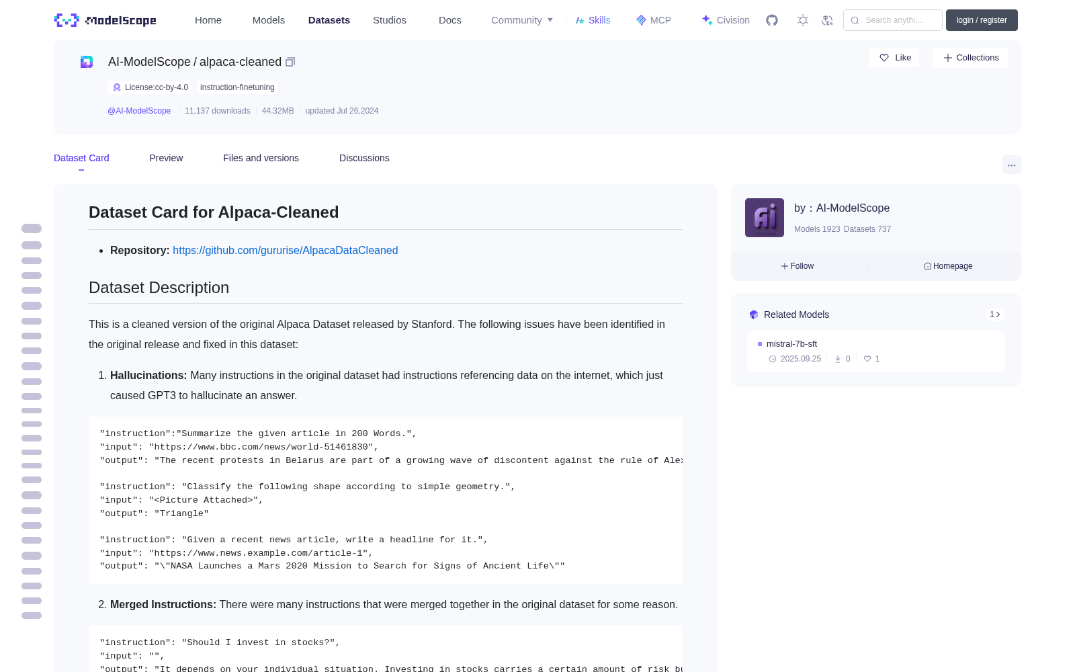Click the login / register button
1075x672 pixels.
(982, 20)
